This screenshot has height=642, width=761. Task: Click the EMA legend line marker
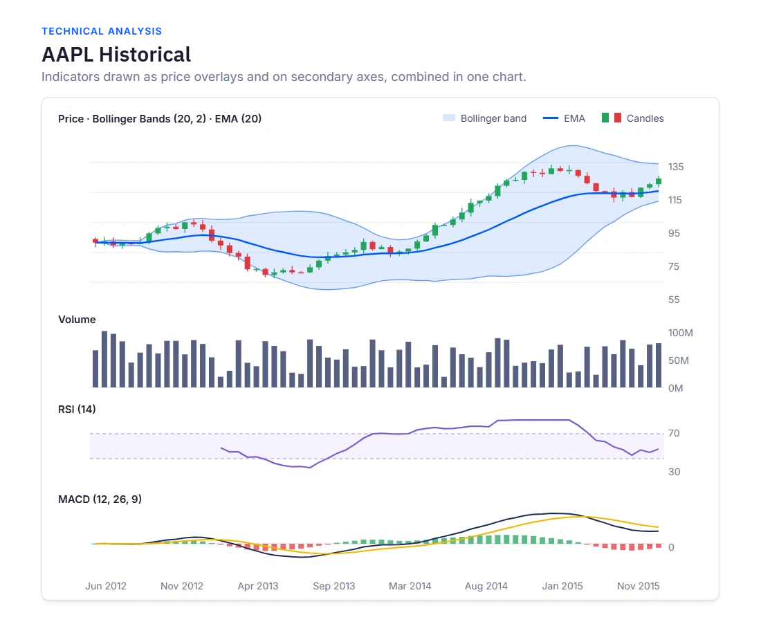tap(551, 118)
